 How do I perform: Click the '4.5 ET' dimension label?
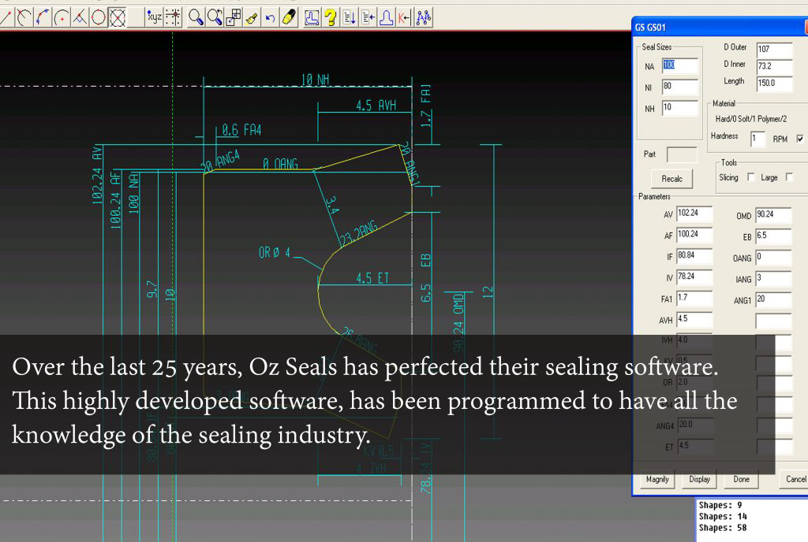coord(372,278)
